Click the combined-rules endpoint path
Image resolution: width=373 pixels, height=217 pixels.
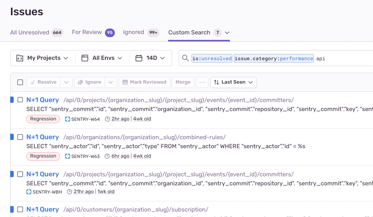[x=145, y=137]
